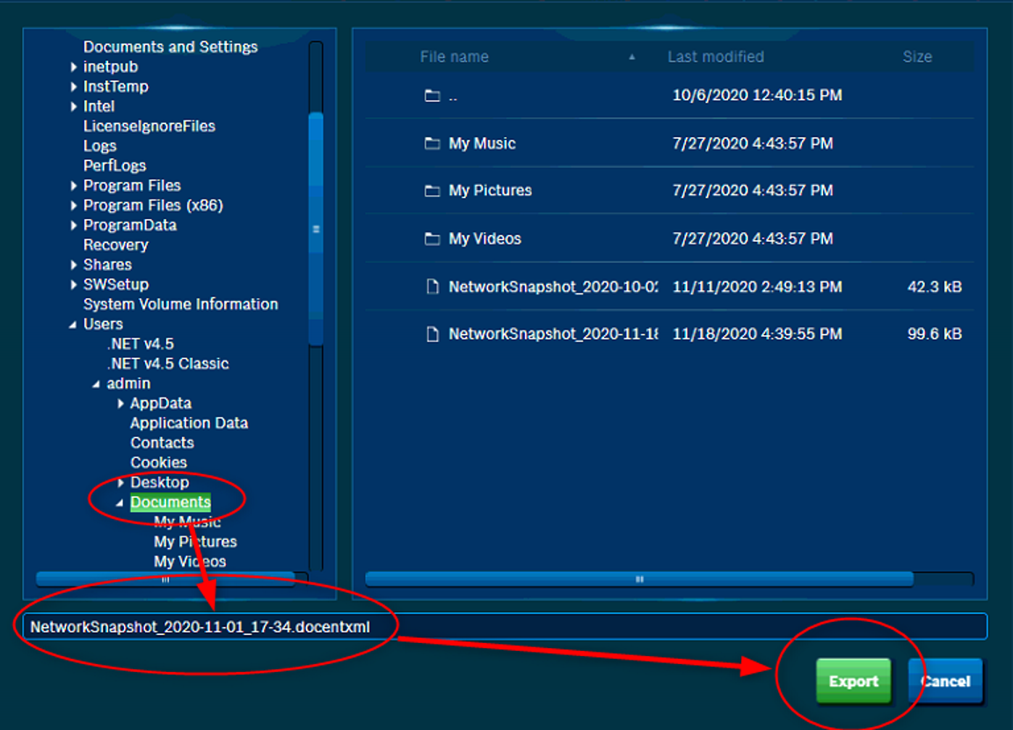Expand the Intel folder
This screenshot has width=1013, height=730.
point(74,106)
